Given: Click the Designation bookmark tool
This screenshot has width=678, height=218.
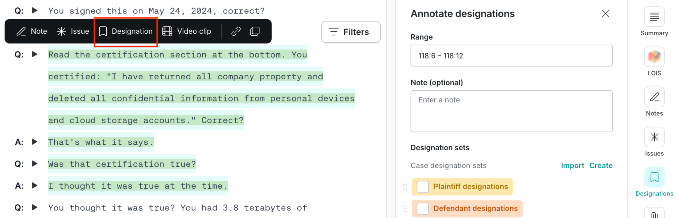Looking at the screenshot, I should 126,31.
